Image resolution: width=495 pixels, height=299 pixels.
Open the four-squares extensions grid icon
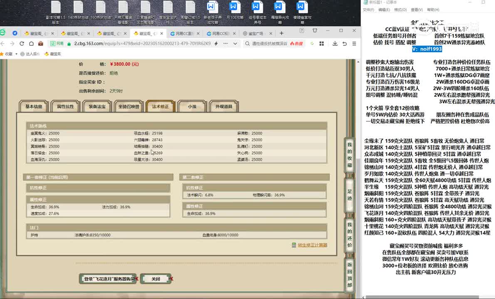322,44
